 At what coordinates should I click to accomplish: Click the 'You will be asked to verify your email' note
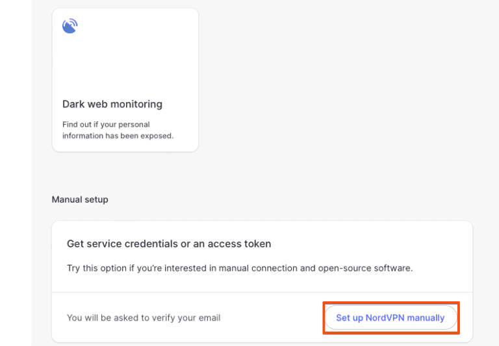(x=144, y=318)
